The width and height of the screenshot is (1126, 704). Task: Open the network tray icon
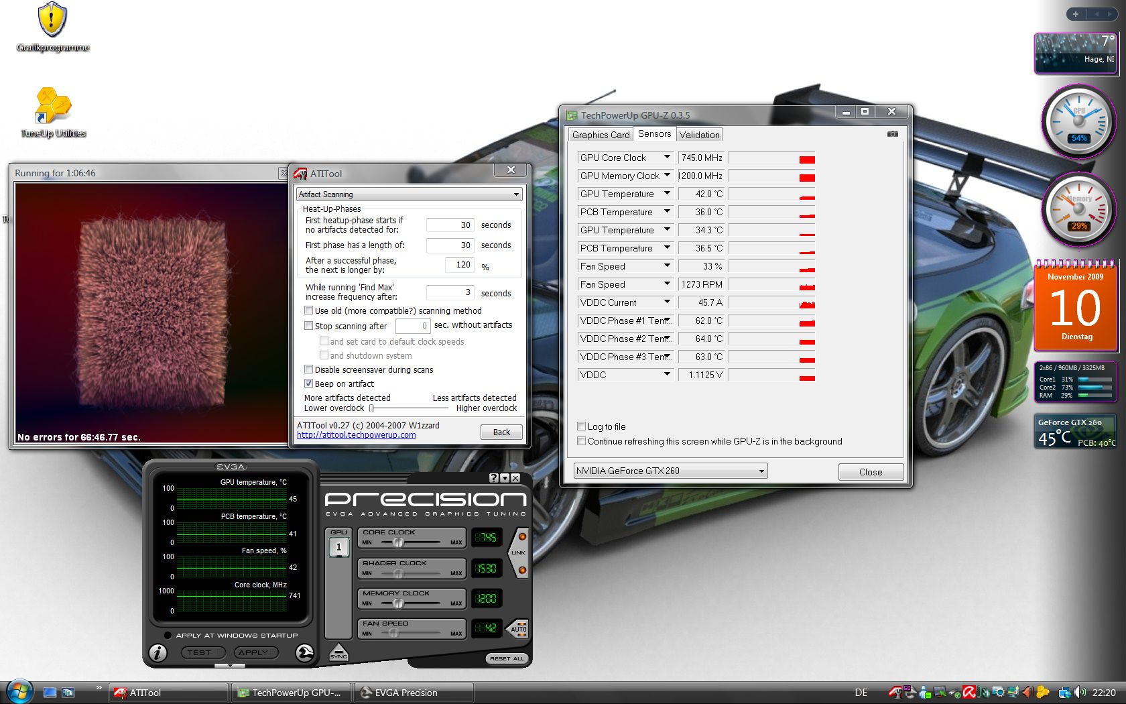[x=1064, y=693]
